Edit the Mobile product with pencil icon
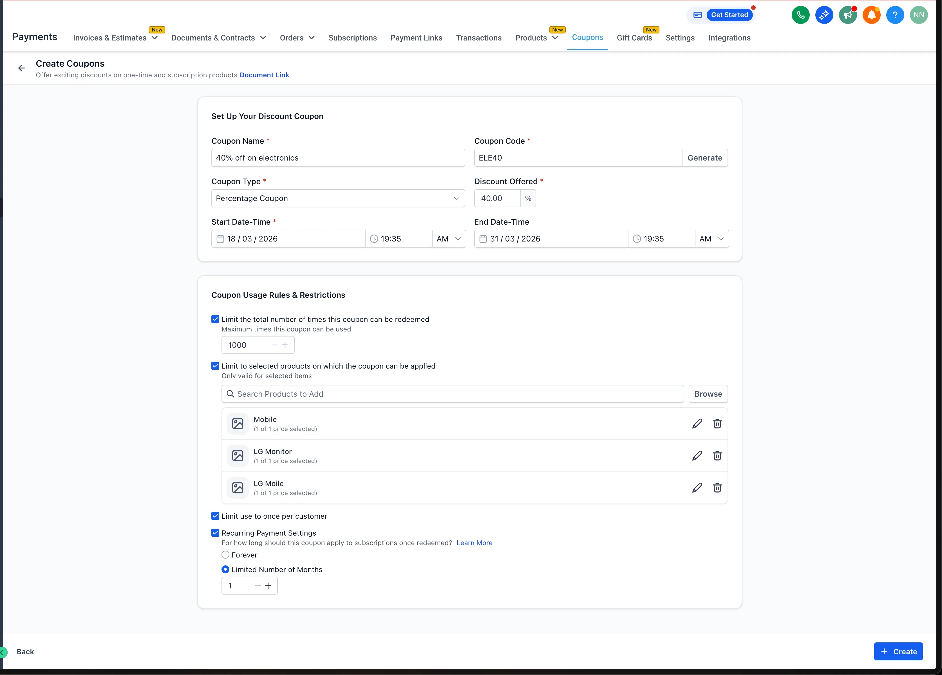 pos(697,424)
